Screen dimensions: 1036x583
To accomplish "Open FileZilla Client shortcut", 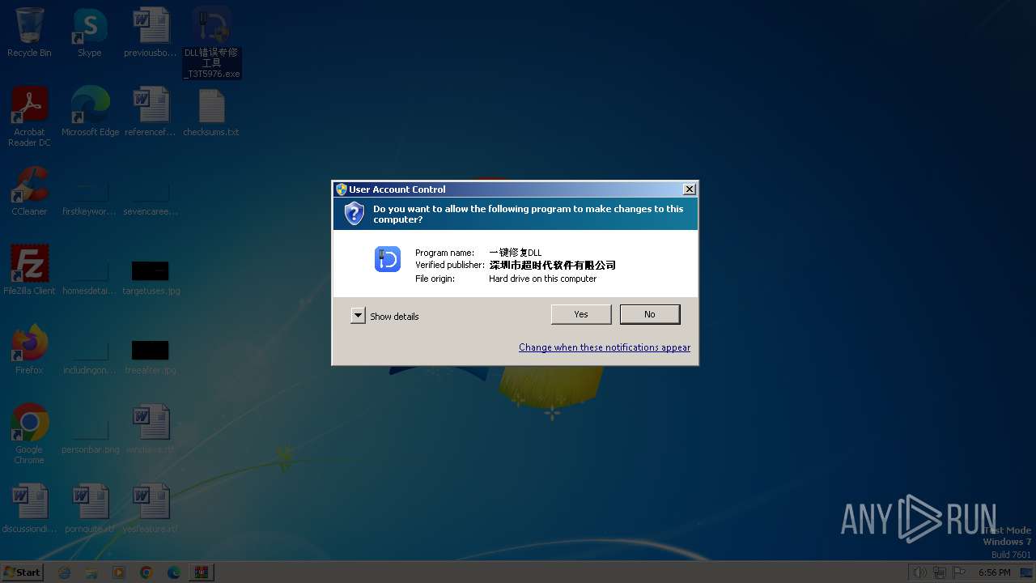I will click(x=29, y=270).
